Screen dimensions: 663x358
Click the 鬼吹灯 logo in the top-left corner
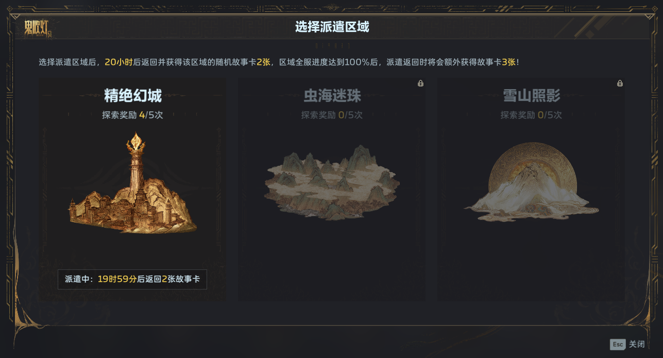tap(39, 27)
